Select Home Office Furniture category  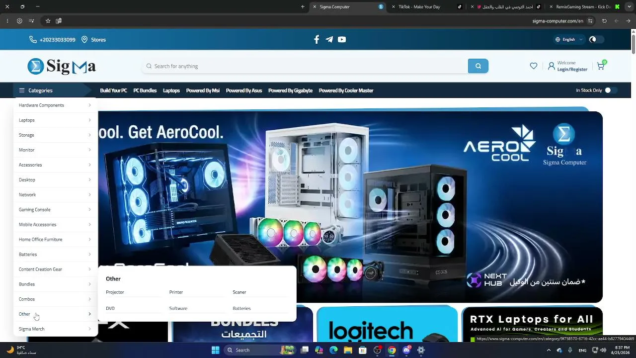click(x=55, y=240)
